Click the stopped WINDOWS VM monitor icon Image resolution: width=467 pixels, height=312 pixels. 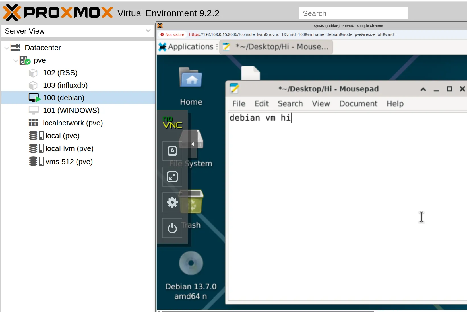point(34,110)
